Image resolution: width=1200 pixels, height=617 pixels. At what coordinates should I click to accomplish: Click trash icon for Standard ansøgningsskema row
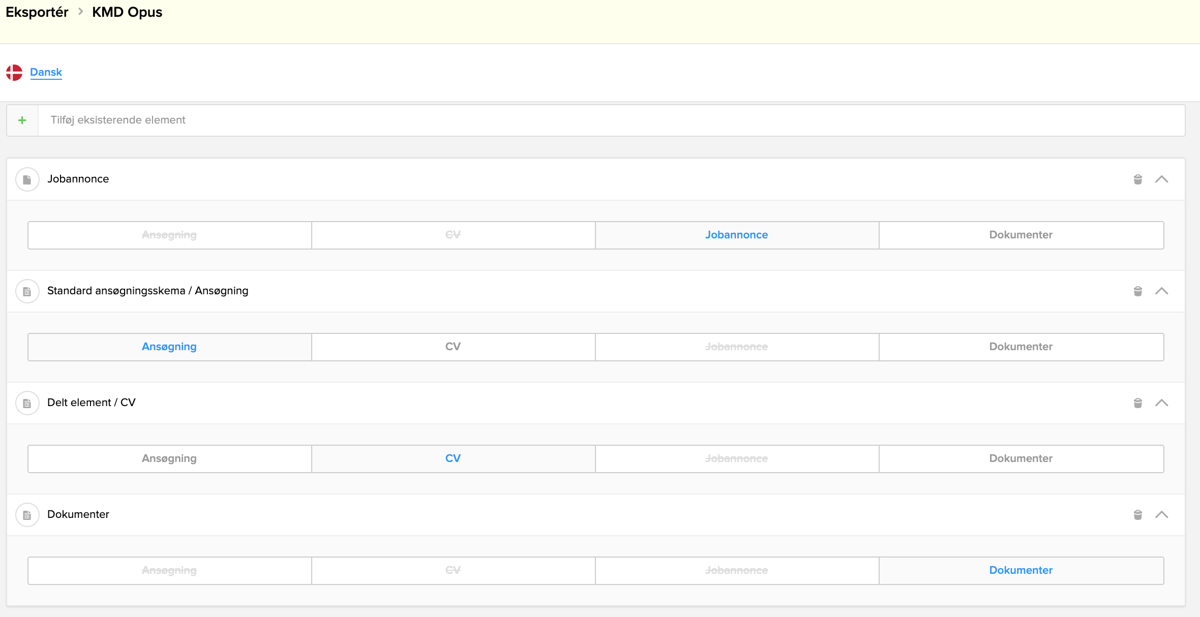(x=1138, y=291)
